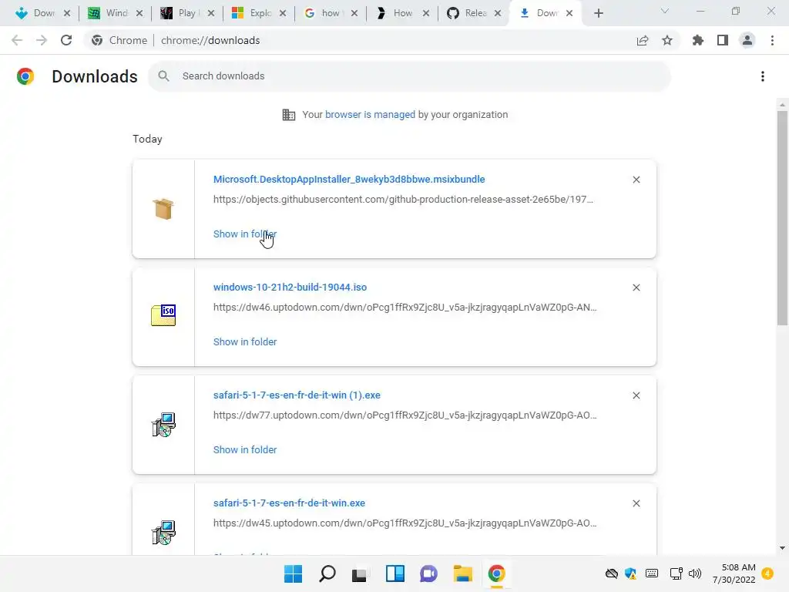The width and height of the screenshot is (789, 592).
Task: Switch to the first Dow tab
Action: pyautogui.click(x=43, y=13)
